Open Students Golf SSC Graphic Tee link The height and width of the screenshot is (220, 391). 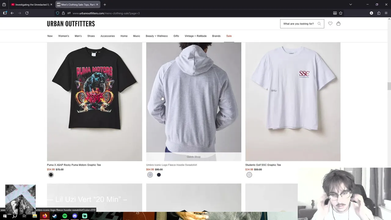263,165
